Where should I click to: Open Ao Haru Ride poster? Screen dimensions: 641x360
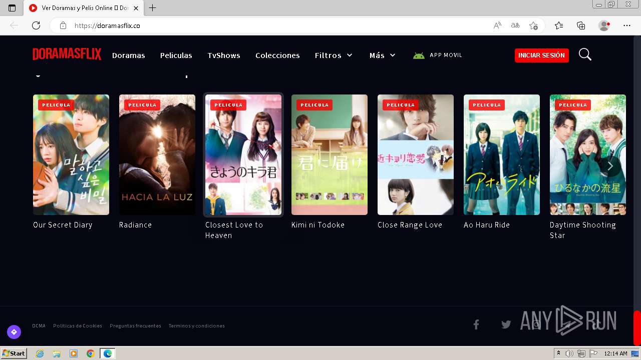[502, 155]
